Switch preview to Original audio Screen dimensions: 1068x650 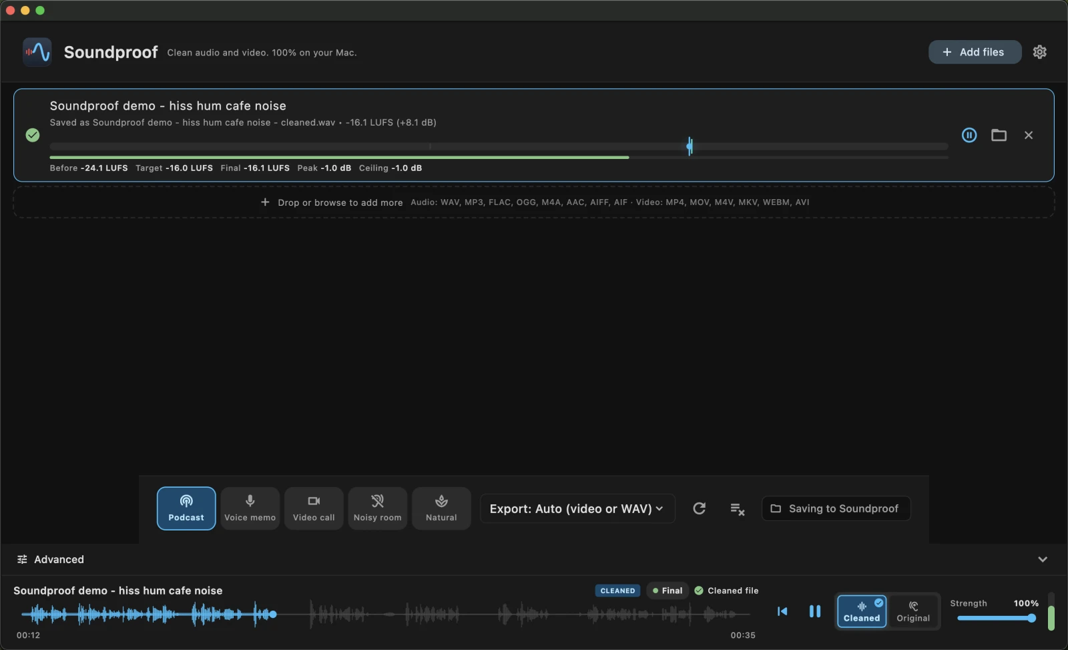[x=913, y=611]
